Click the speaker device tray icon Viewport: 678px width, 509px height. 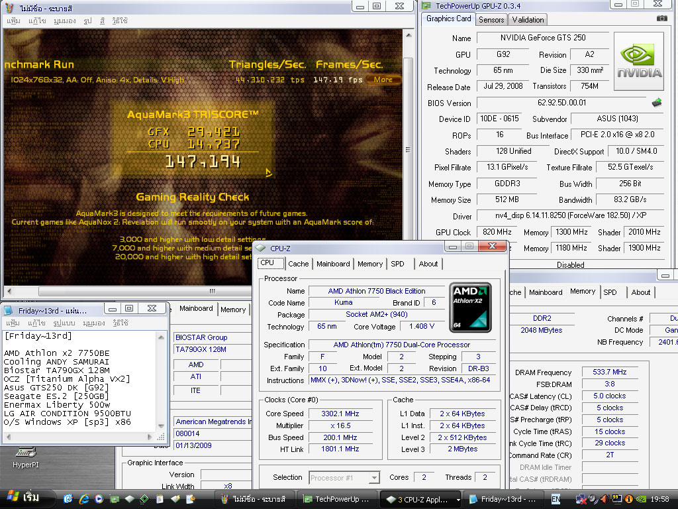(593, 499)
